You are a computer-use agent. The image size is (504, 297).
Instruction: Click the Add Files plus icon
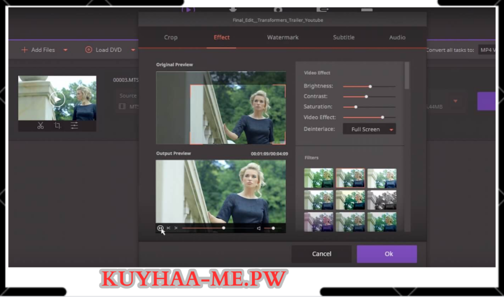tap(25, 50)
